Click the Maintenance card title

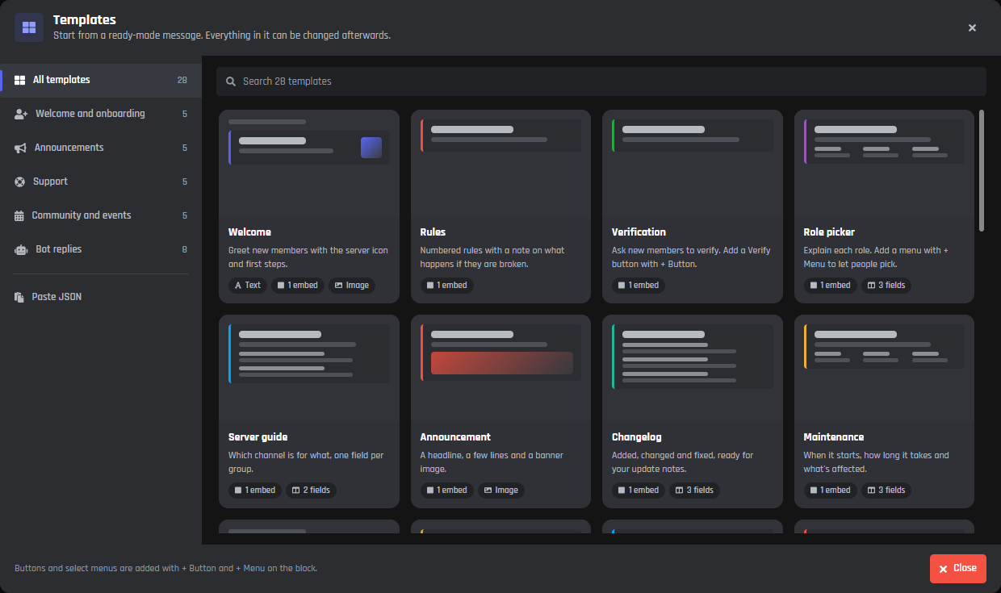[834, 437]
